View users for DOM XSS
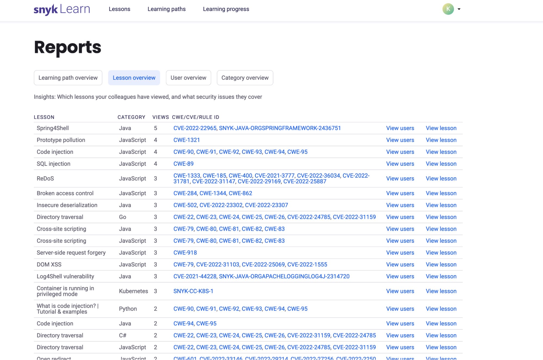This screenshot has height=360, width=543. pos(400,265)
